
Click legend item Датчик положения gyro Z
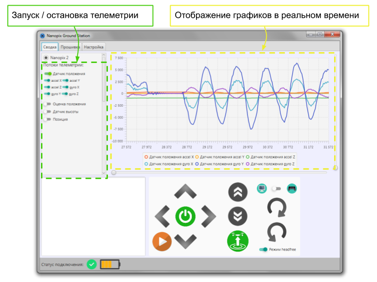[x=270, y=164]
